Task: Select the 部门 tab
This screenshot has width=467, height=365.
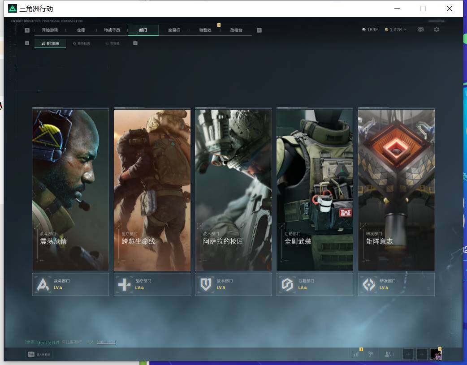Action: pos(143,30)
